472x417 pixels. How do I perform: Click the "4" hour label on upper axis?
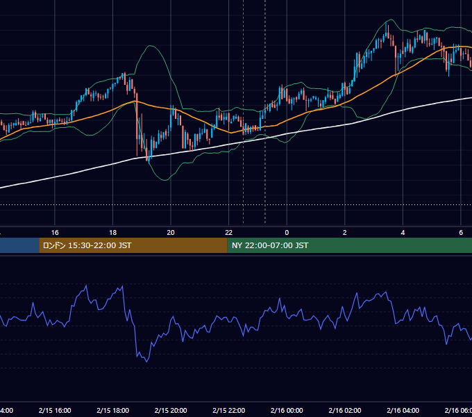pos(403,233)
